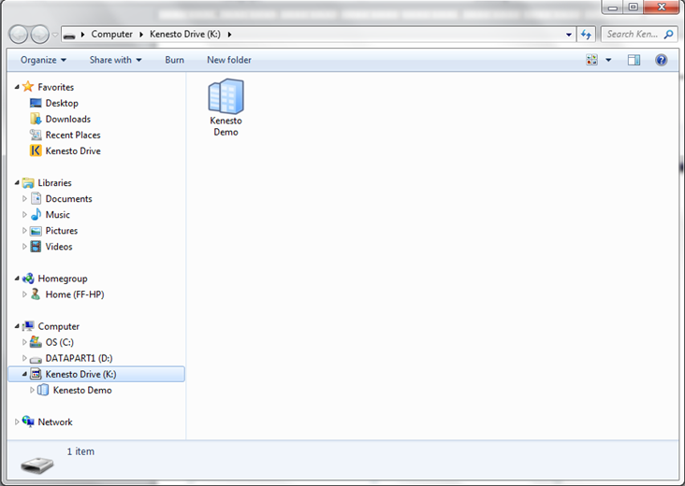
Task: Click the OS (C:) drive icon
Action: (36, 342)
